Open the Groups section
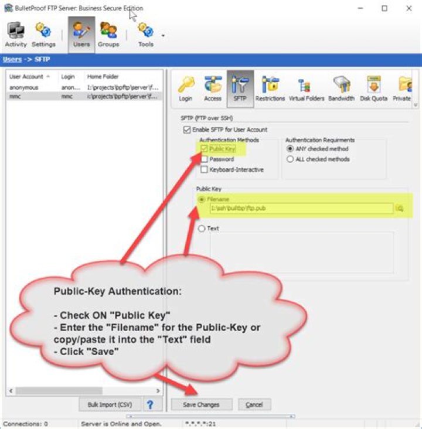Image resolution: width=422 pixels, height=429 pixels. (x=108, y=35)
